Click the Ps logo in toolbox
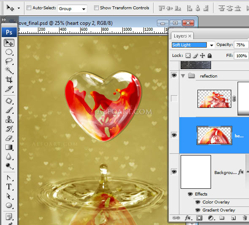The width and height of the screenshot is (249, 225). [x=9, y=32]
